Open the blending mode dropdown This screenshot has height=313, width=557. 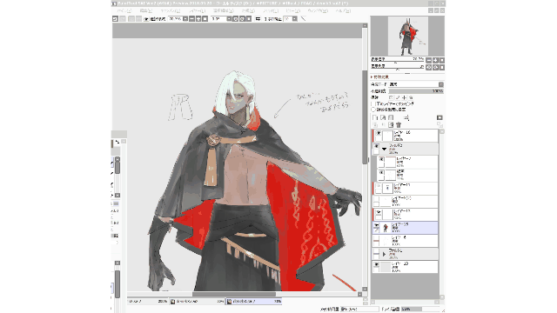tap(416, 84)
